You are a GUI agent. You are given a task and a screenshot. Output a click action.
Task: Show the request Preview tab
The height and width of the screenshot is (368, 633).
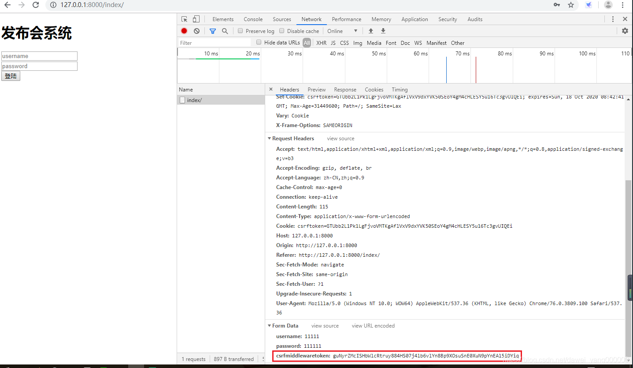[317, 89]
